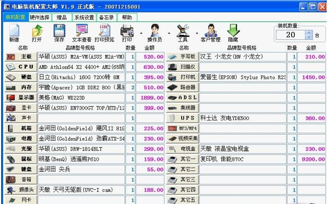Select the 电视盒 TV box button

[182, 149]
